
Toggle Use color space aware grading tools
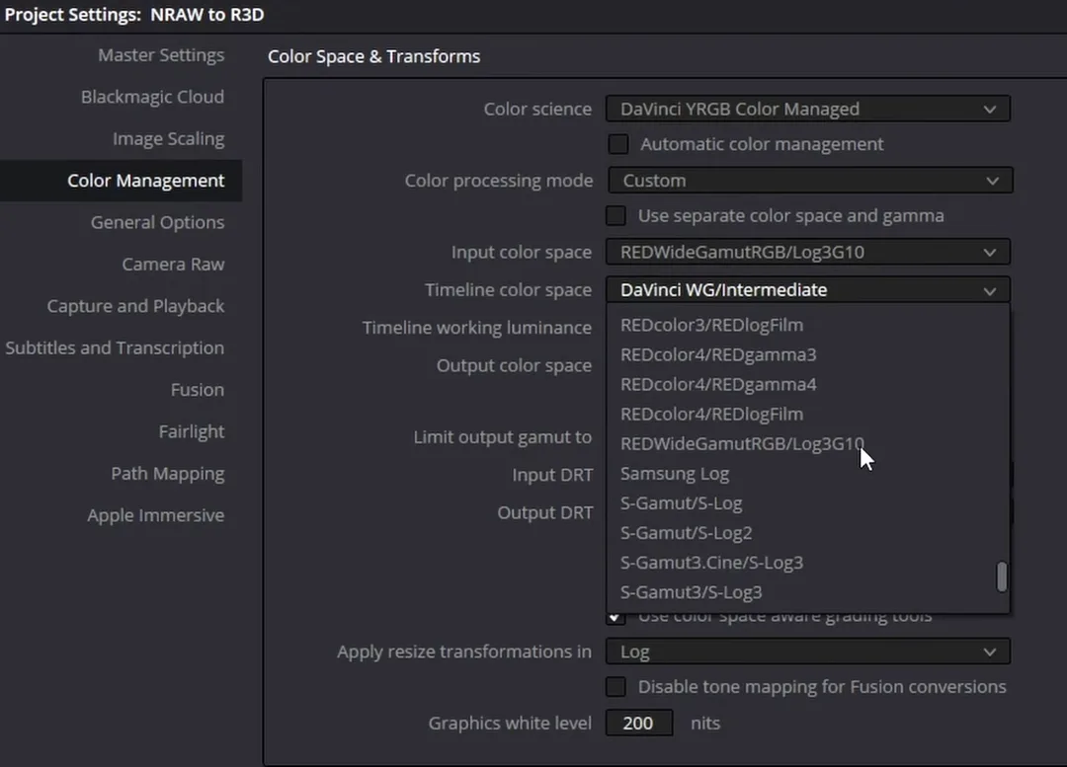(615, 617)
